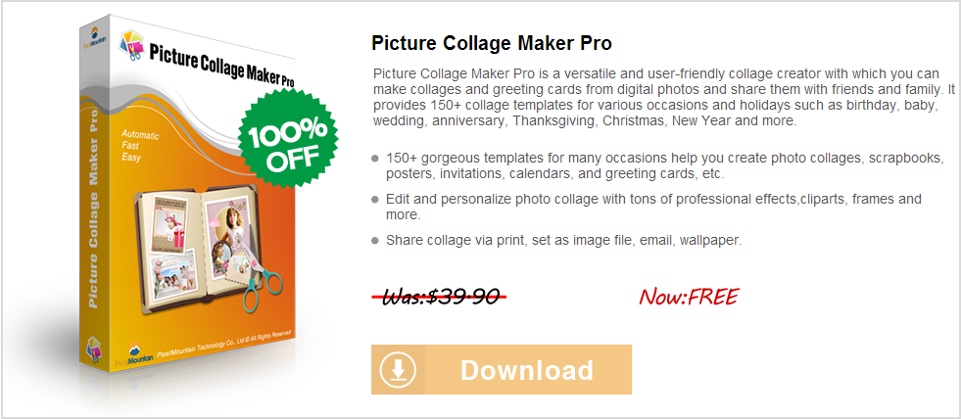Click the 'Automatic Fast Easy' text on box

point(140,146)
